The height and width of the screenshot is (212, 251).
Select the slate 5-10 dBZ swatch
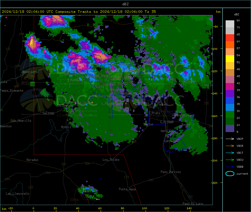[230, 128]
